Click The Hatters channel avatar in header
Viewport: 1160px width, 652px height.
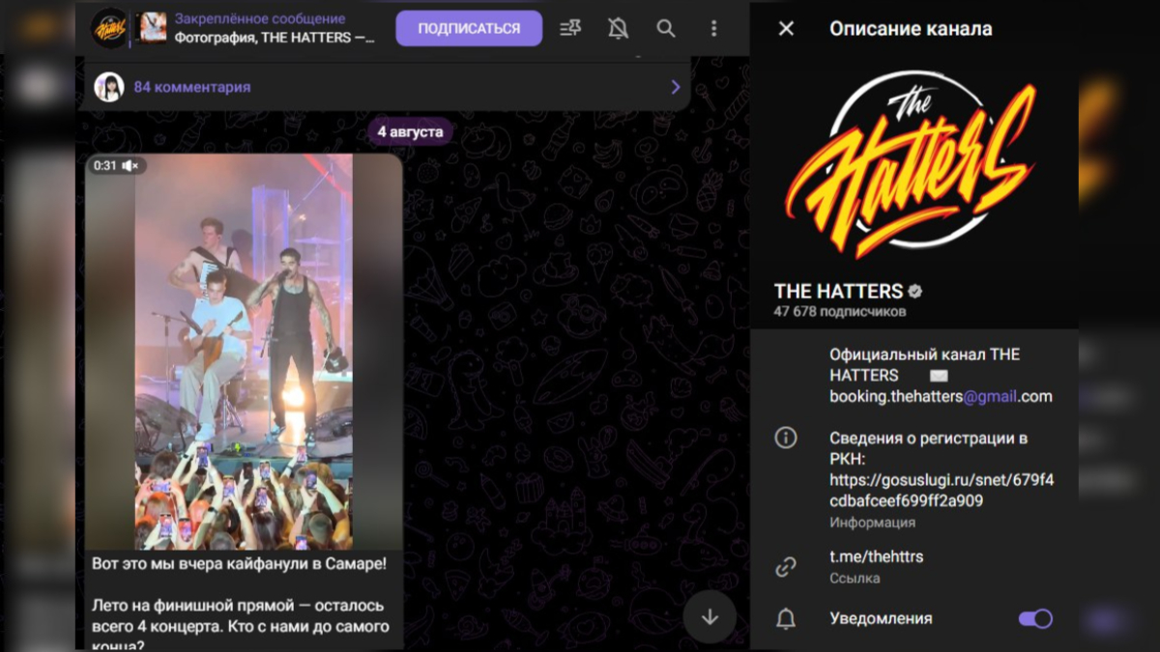pyautogui.click(x=110, y=28)
